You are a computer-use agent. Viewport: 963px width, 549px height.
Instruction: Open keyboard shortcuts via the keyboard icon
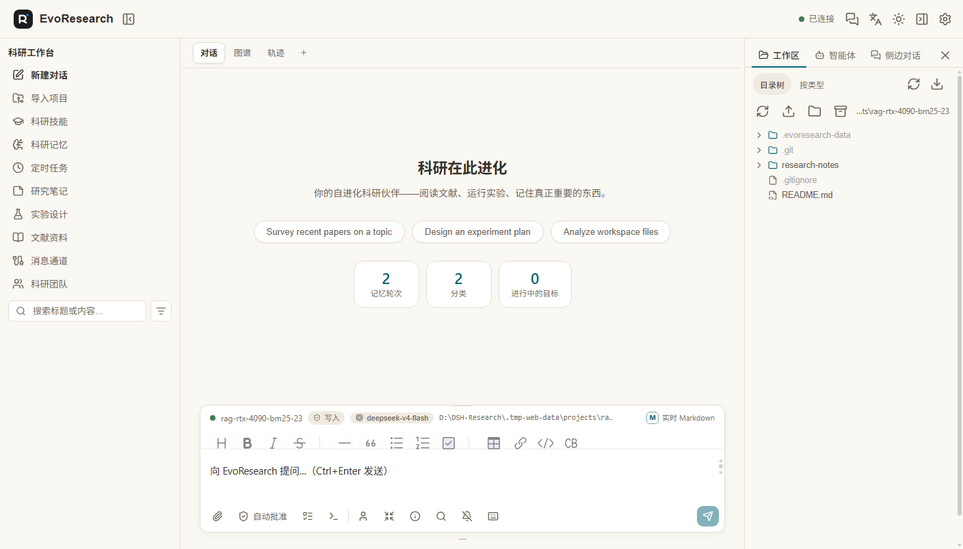pos(493,516)
